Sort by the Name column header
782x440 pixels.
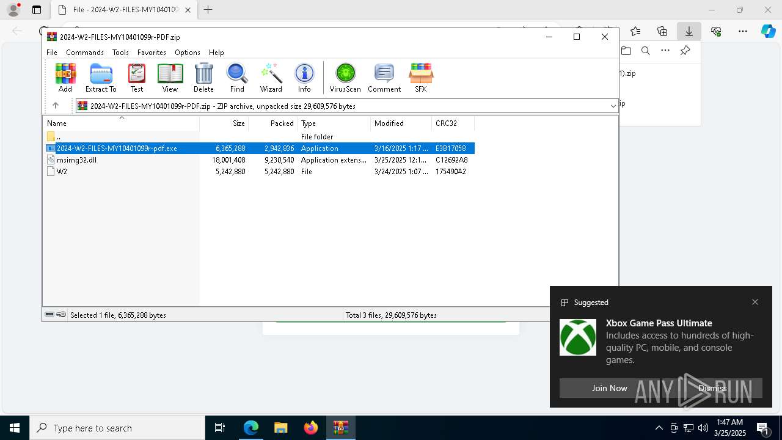[121, 123]
